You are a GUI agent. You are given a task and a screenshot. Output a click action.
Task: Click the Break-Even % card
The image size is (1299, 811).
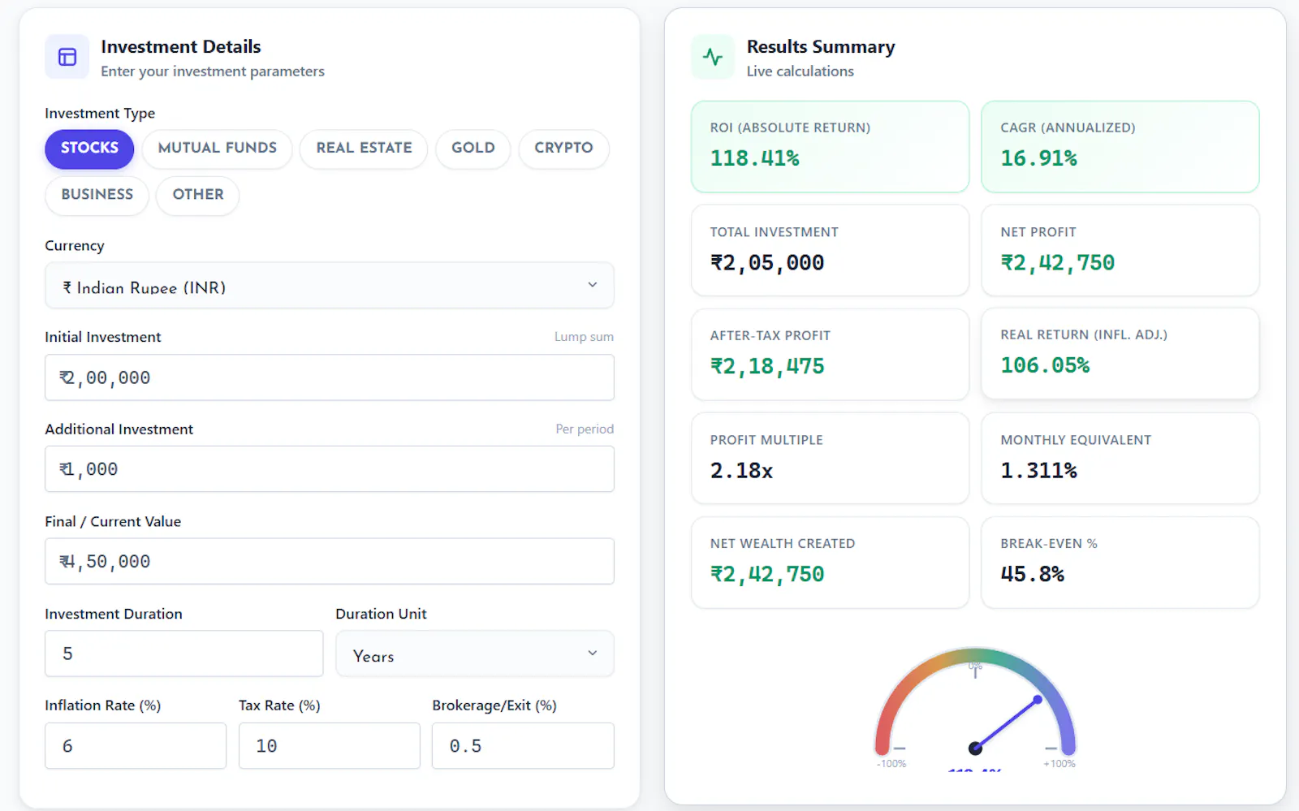pos(1120,563)
